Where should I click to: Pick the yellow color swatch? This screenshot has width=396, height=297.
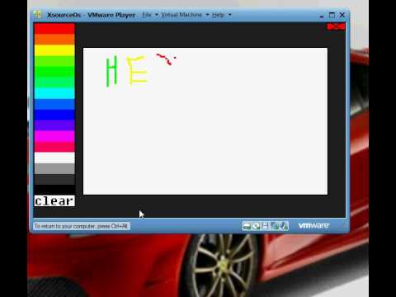click(x=54, y=50)
